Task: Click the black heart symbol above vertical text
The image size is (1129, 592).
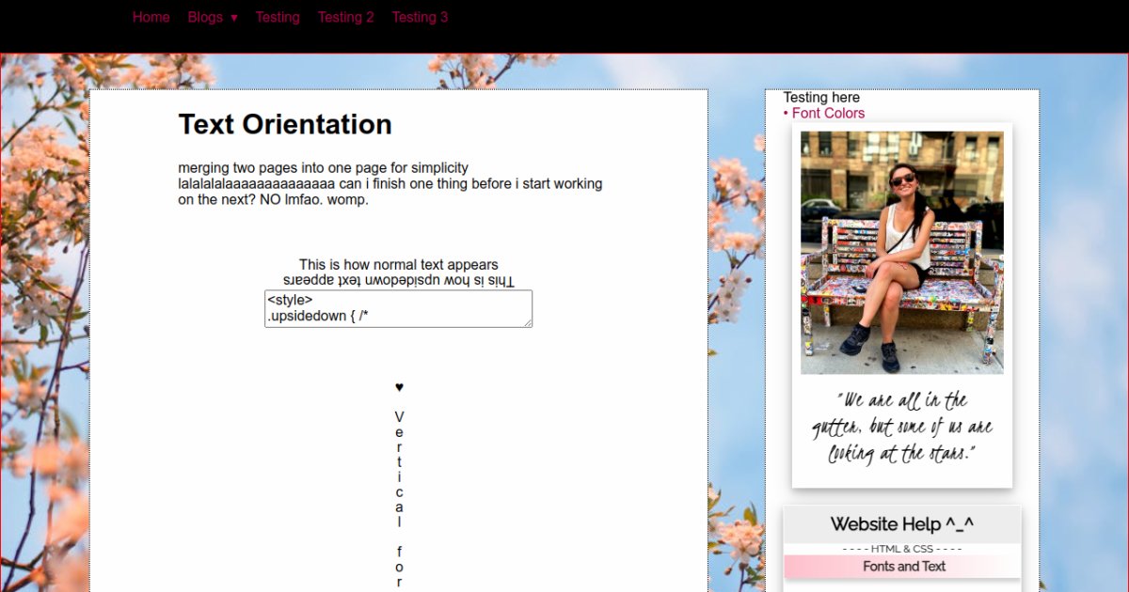Action: click(399, 387)
